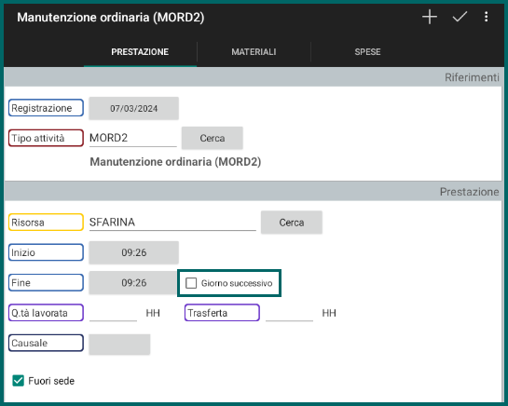Image resolution: width=508 pixels, height=406 pixels.
Task: Tap the plus icon to add entry
Action: click(x=430, y=17)
